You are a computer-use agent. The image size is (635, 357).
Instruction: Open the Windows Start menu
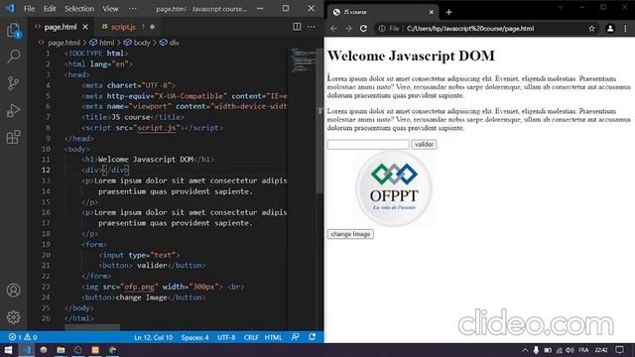8,350
